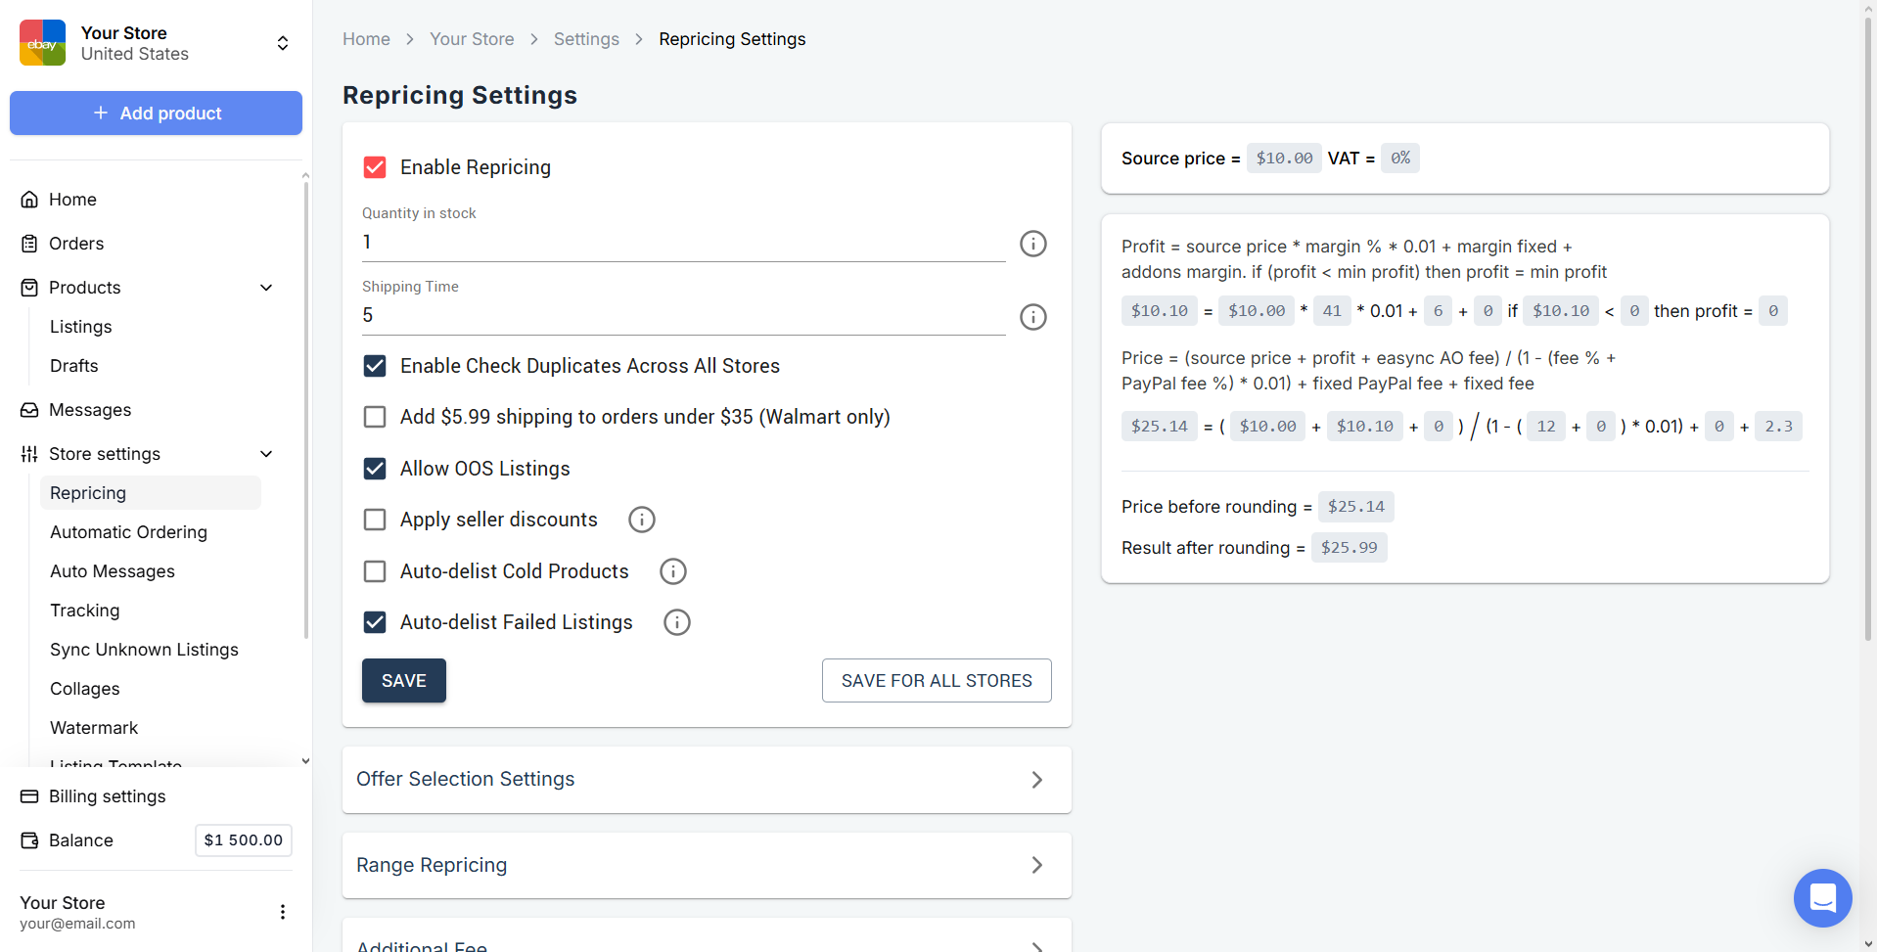Go to Orders in sidebar
Image resolution: width=1877 pixels, height=952 pixels.
click(76, 244)
